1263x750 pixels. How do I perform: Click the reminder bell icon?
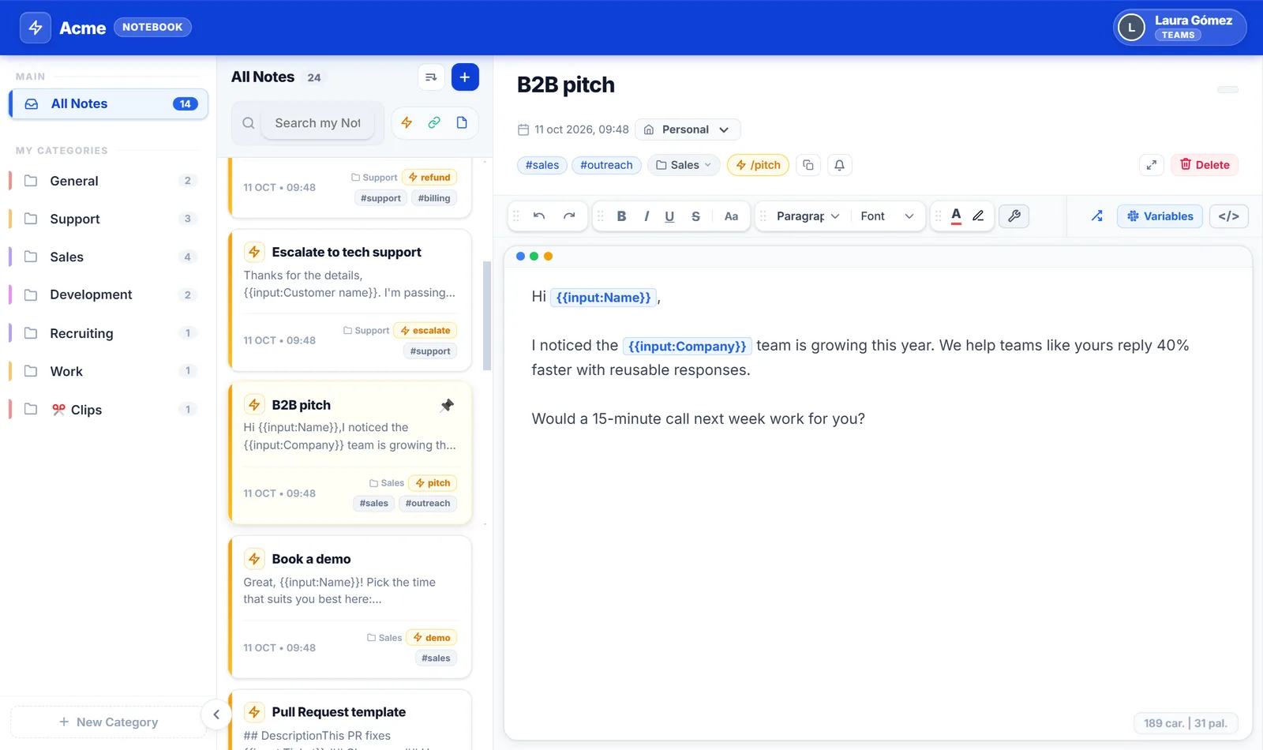point(840,165)
